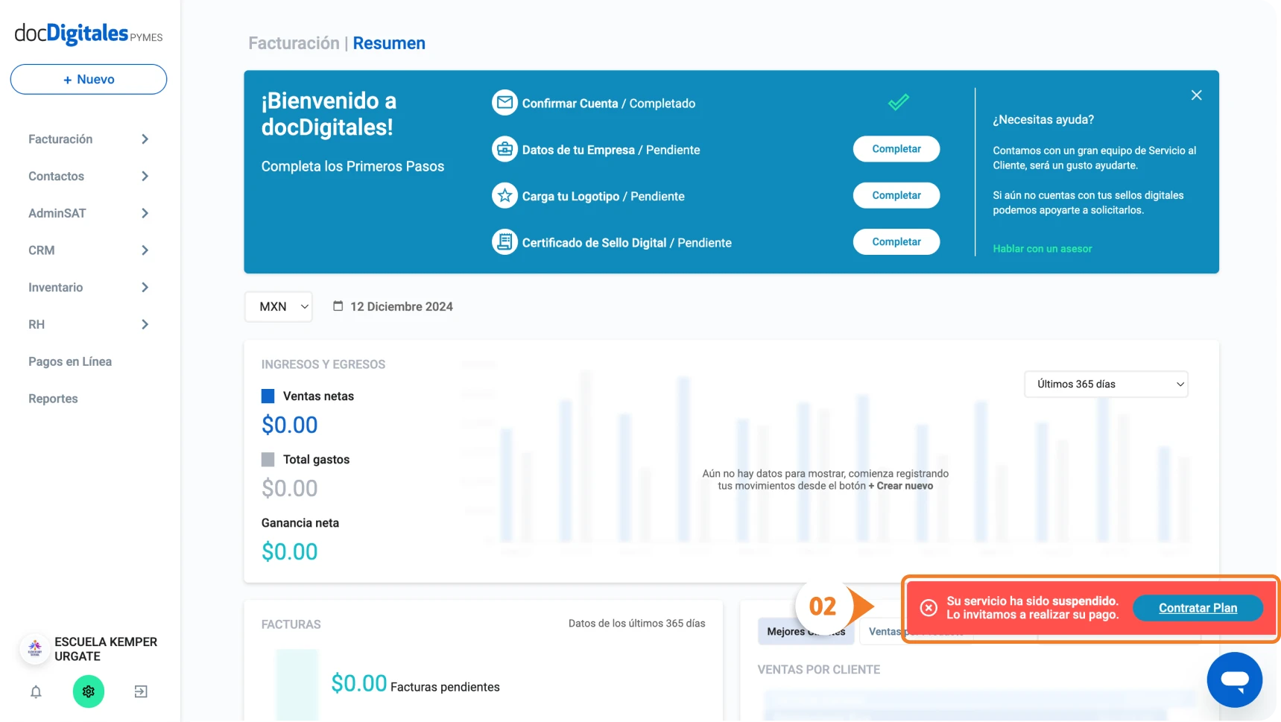Click the Escuela Kemper Urgate company avatar
The width and height of the screenshot is (1281, 722).
click(x=34, y=649)
